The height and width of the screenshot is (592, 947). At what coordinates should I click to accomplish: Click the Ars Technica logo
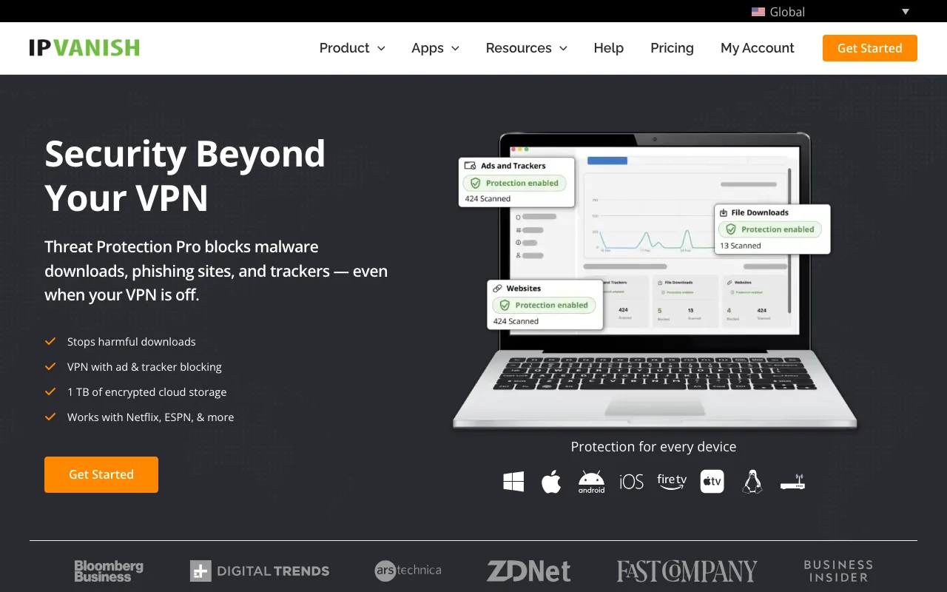pyautogui.click(x=408, y=571)
